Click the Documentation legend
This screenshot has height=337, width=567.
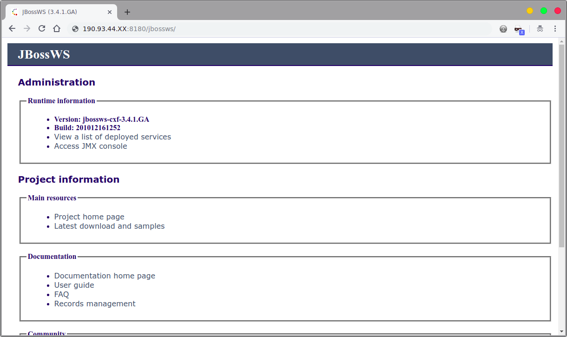tap(52, 257)
